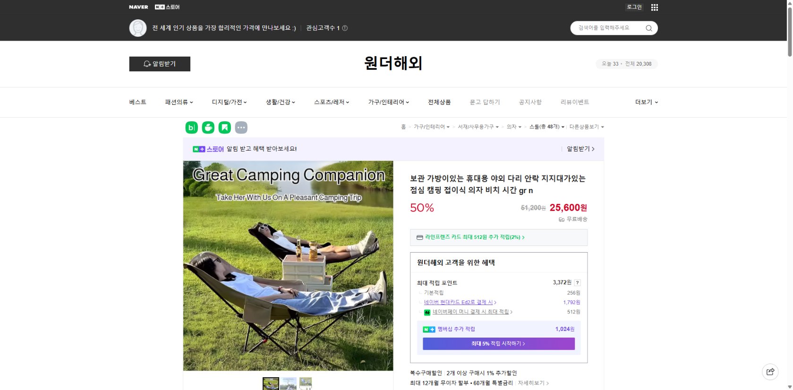
Task: Expand 의자 breadcrumb dropdown
Action: tap(514, 127)
